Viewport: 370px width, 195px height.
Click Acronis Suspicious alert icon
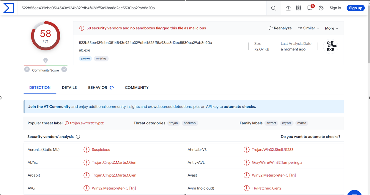tap(86, 150)
